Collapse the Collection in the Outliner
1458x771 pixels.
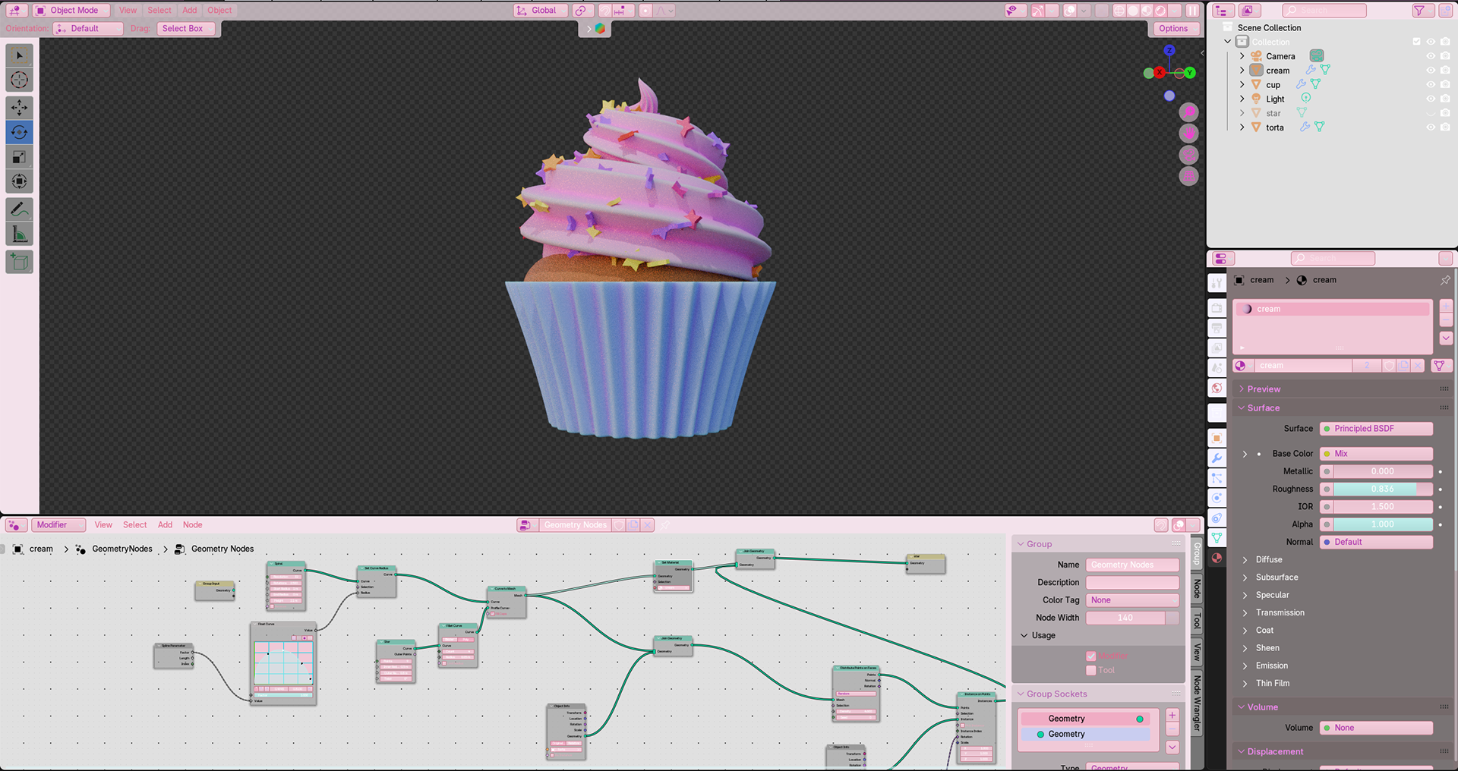1228,42
